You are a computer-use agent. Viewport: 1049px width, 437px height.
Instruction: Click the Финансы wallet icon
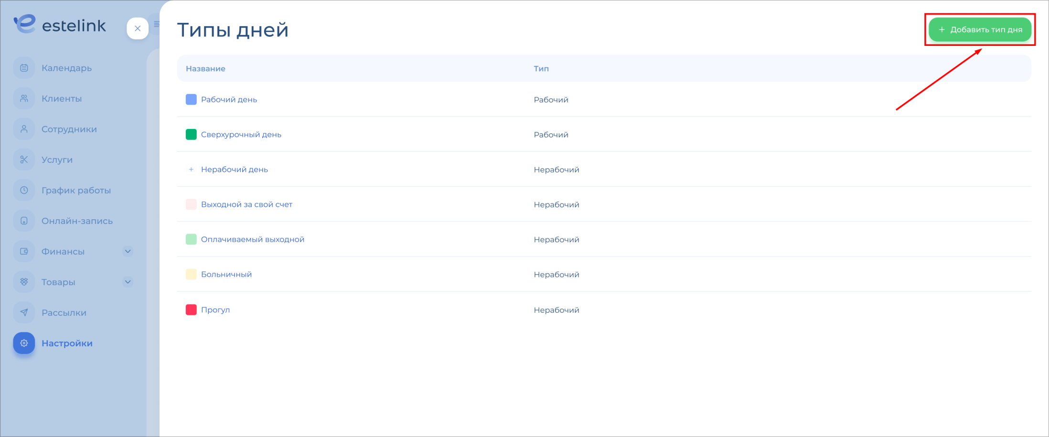pyautogui.click(x=24, y=251)
